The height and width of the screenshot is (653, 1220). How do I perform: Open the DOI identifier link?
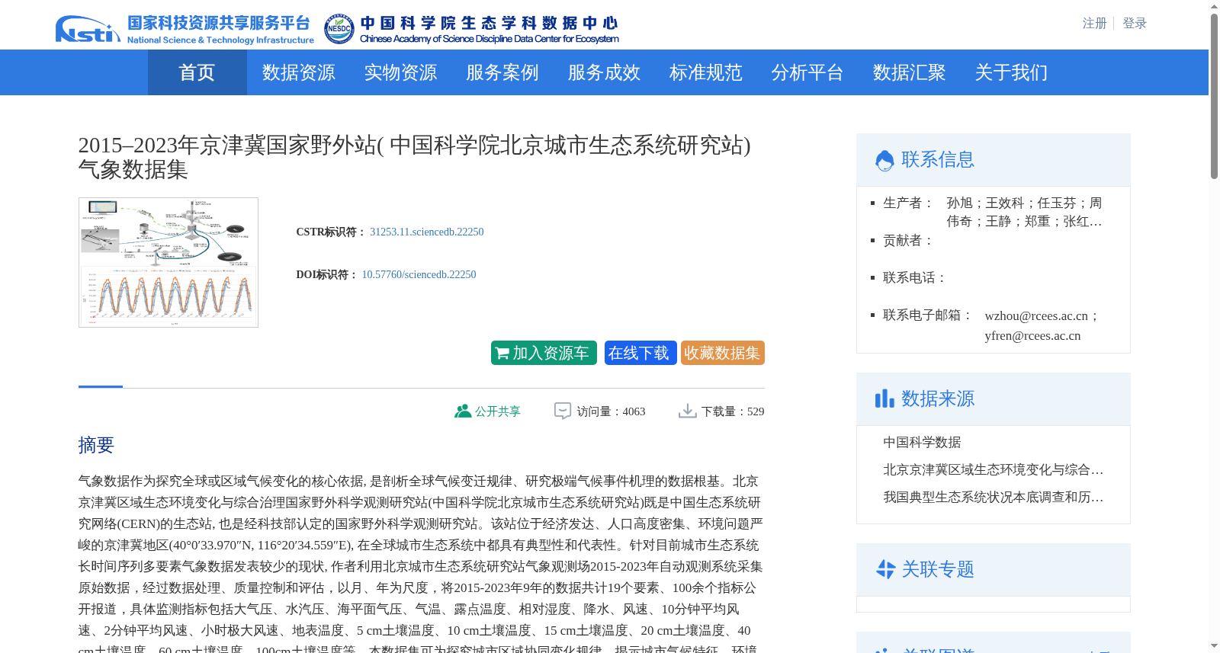pyautogui.click(x=419, y=274)
